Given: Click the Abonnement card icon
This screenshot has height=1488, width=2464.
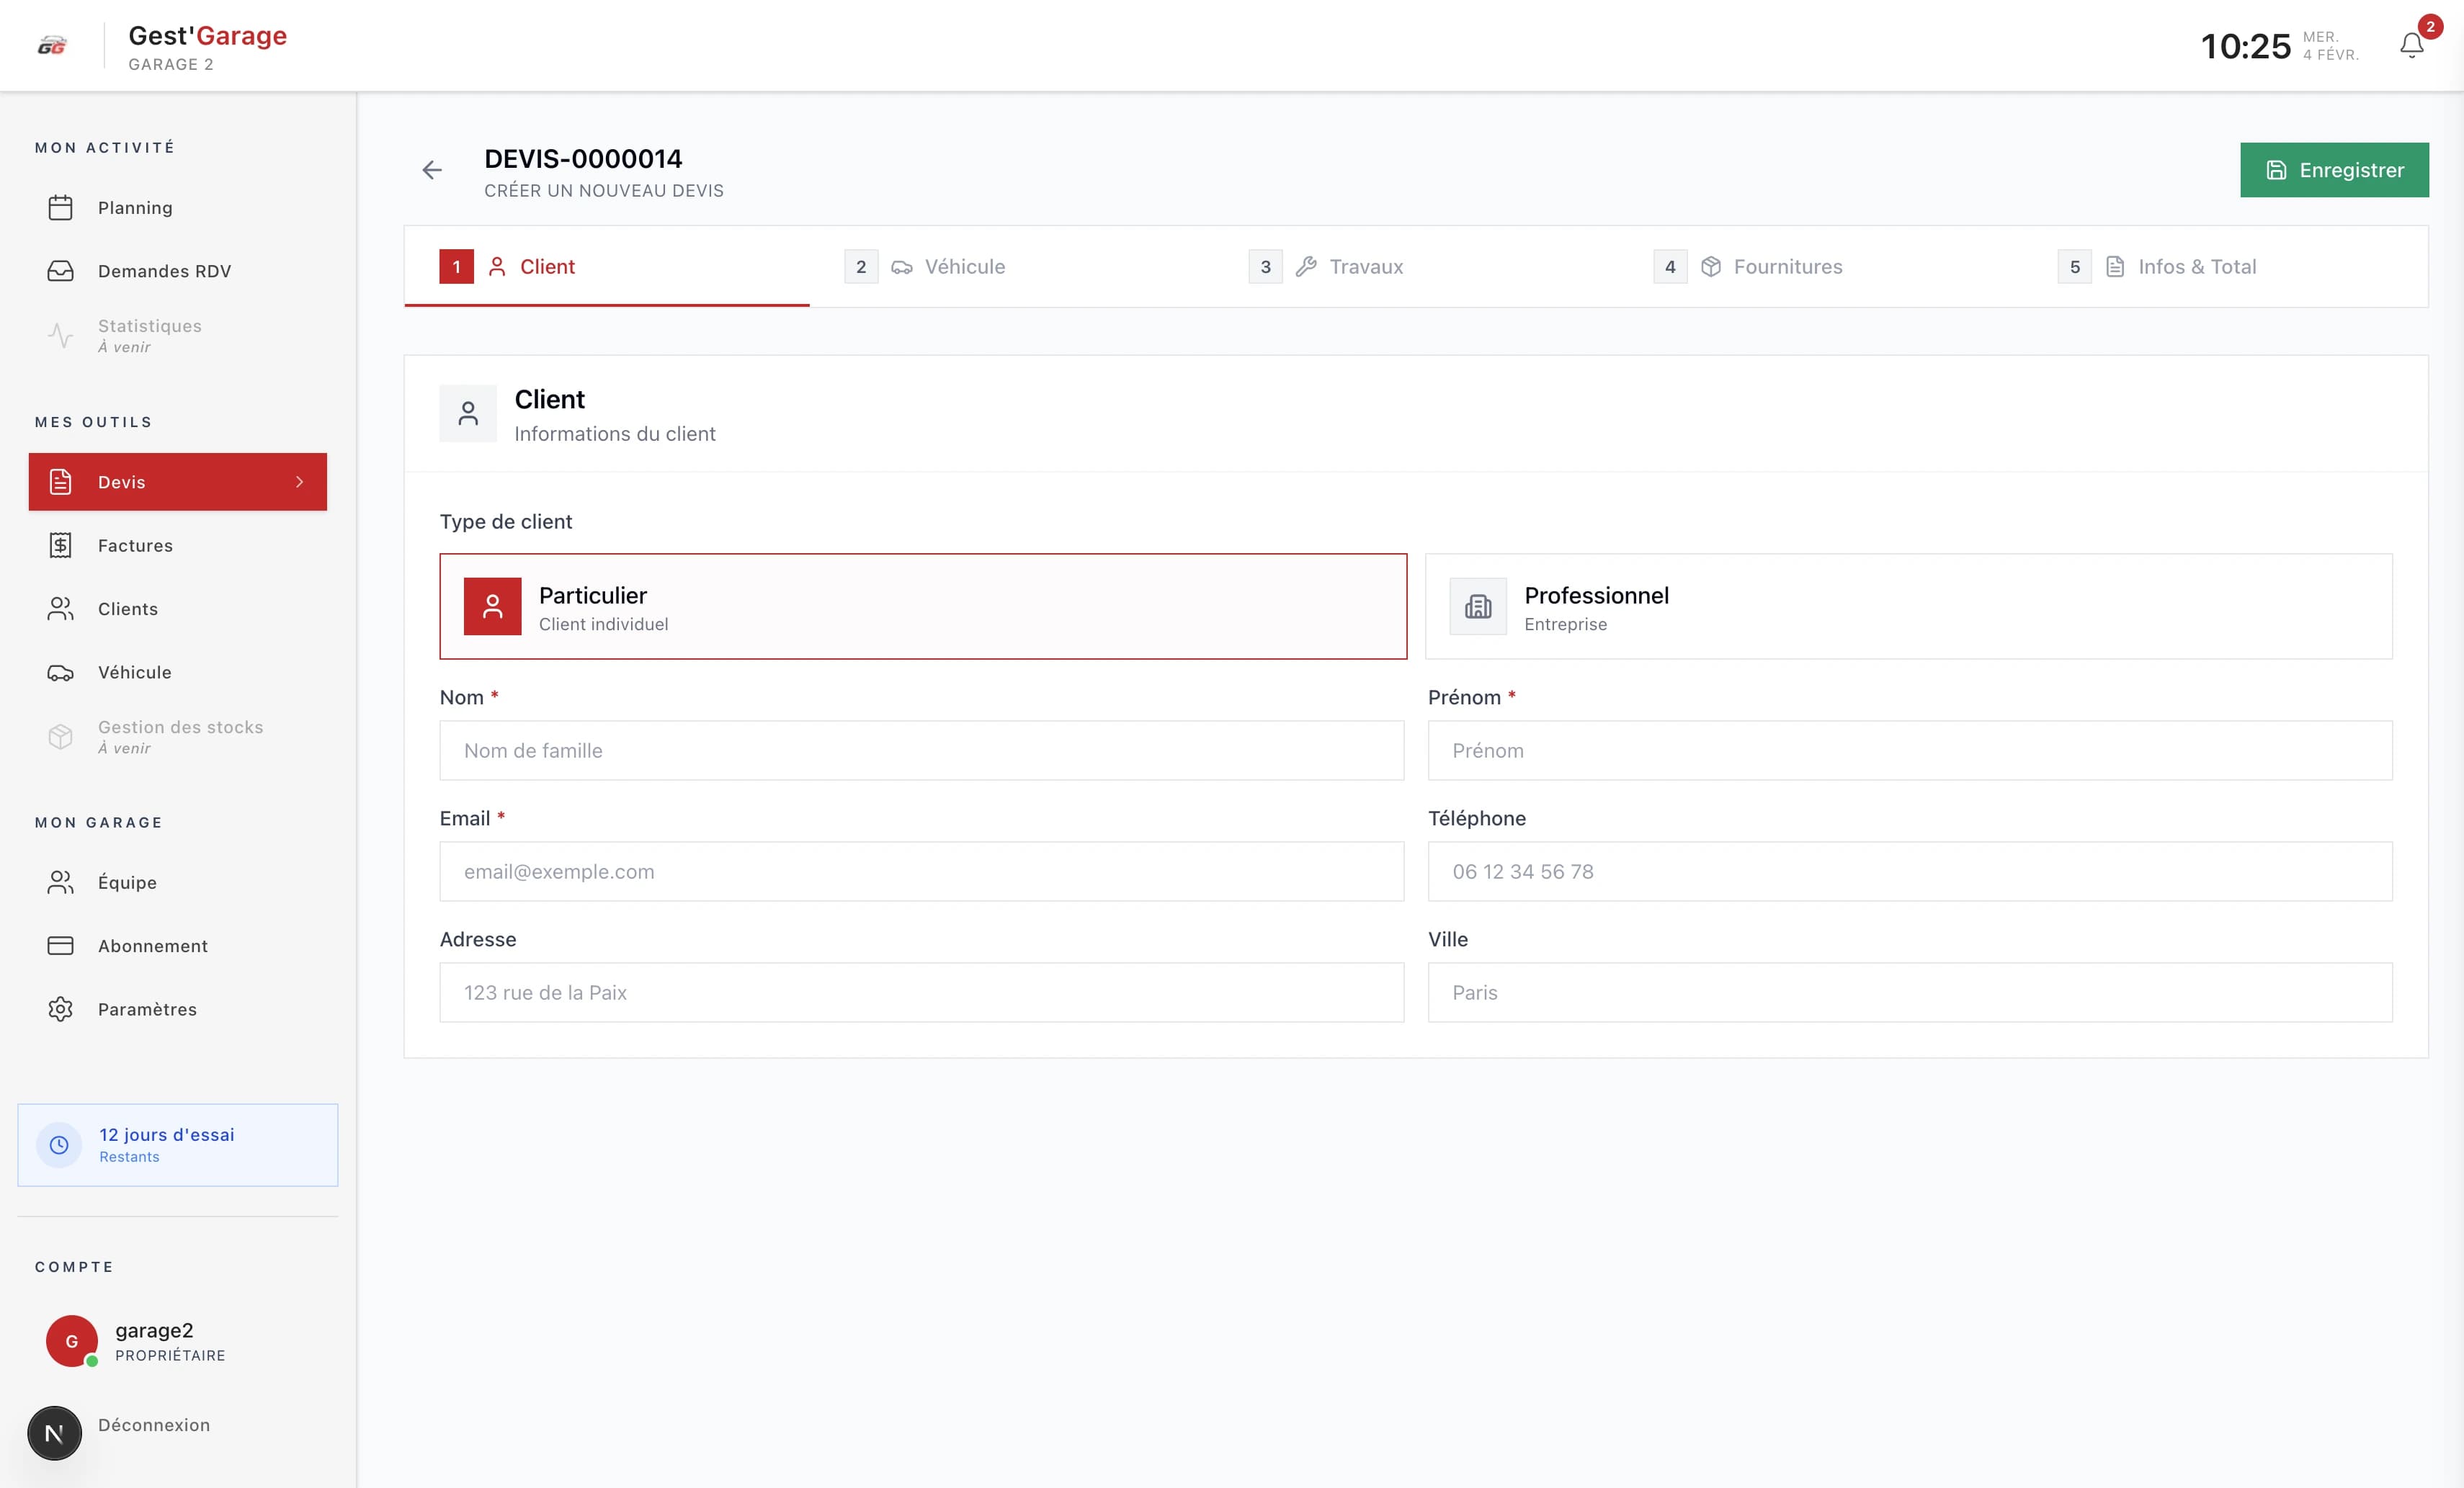Looking at the screenshot, I should (60, 946).
